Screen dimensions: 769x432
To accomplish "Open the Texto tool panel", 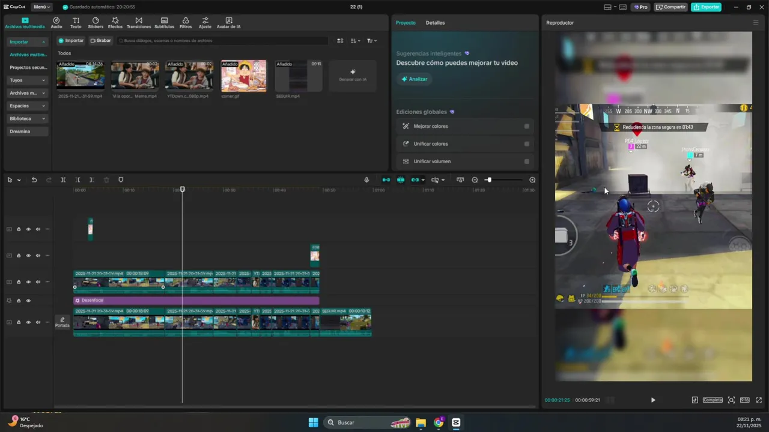I will (x=76, y=23).
